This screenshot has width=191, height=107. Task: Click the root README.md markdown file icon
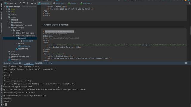[9, 59]
